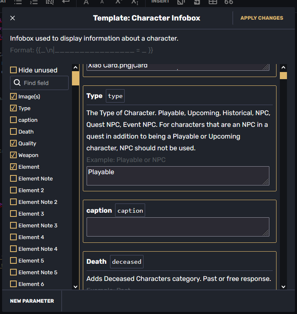Uncheck the Image(s) field checkbox
Screen dimensions: 297x314
coord(13,97)
